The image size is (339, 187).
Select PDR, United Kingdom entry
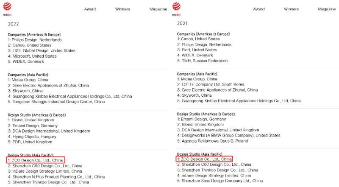coord(30,142)
